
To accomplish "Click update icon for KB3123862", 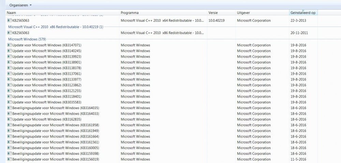I will (x=9, y=85).
